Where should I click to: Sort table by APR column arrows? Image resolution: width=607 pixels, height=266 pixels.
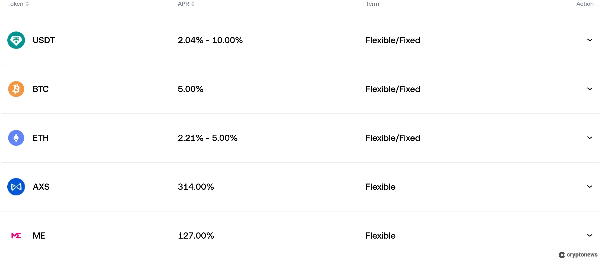pyautogui.click(x=193, y=4)
